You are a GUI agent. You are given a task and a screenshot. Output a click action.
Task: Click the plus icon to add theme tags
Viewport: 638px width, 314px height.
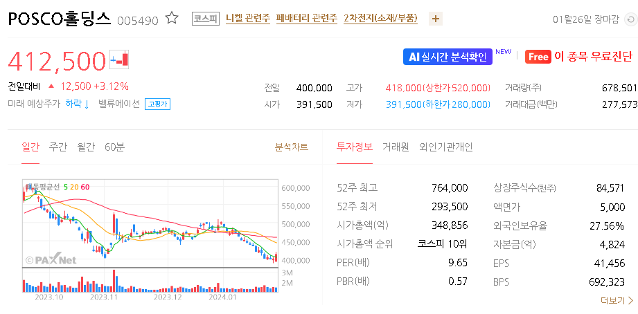pyautogui.click(x=435, y=19)
